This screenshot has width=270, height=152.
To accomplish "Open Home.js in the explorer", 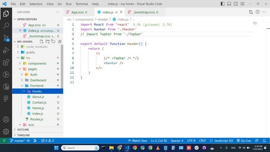I will [x=38, y=108].
